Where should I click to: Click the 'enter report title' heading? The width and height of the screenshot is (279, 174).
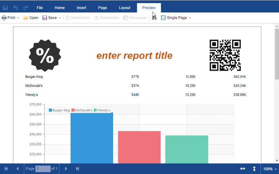[x=134, y=55]
